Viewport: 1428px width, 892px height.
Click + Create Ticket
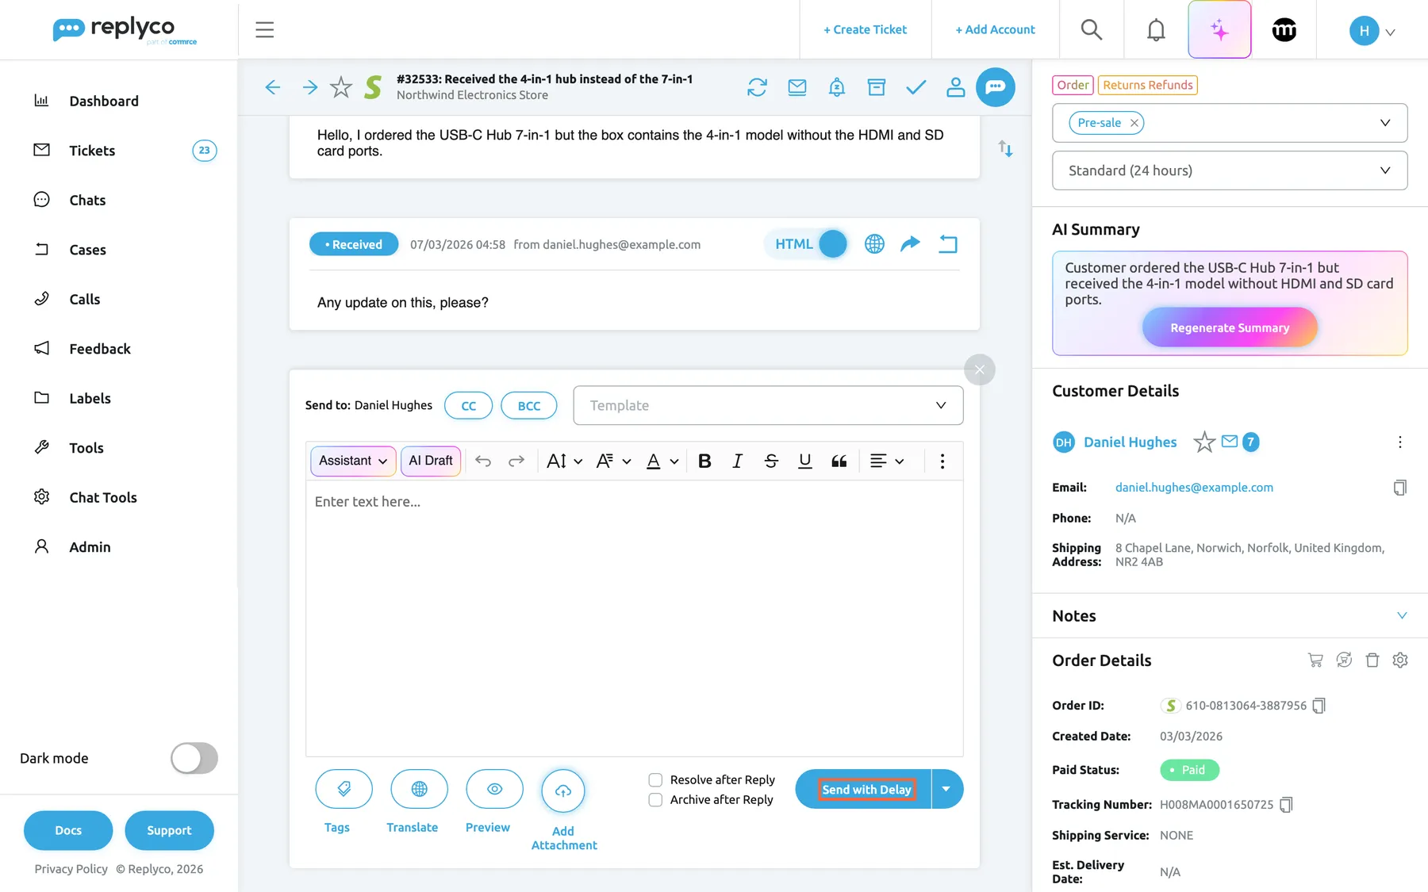point(865,30)
